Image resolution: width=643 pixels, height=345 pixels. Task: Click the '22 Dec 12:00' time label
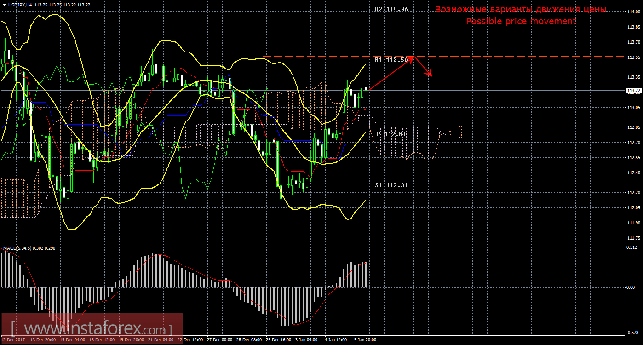click(x=190, y=340)
